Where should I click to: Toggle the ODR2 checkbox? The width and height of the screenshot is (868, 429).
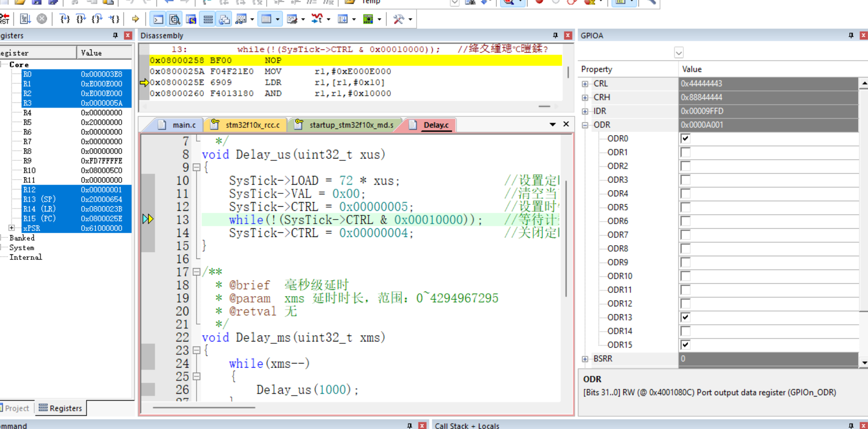(685, 166)
